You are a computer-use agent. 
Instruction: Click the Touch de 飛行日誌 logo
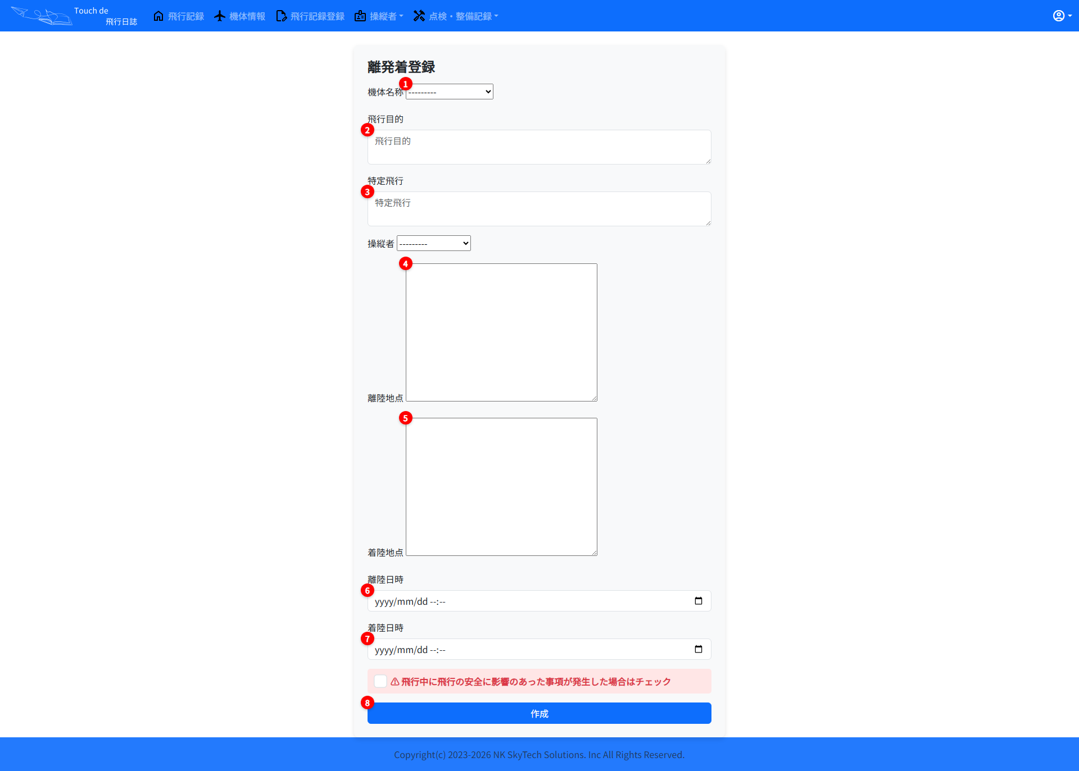pyautogui.click(x=74, y=16)
